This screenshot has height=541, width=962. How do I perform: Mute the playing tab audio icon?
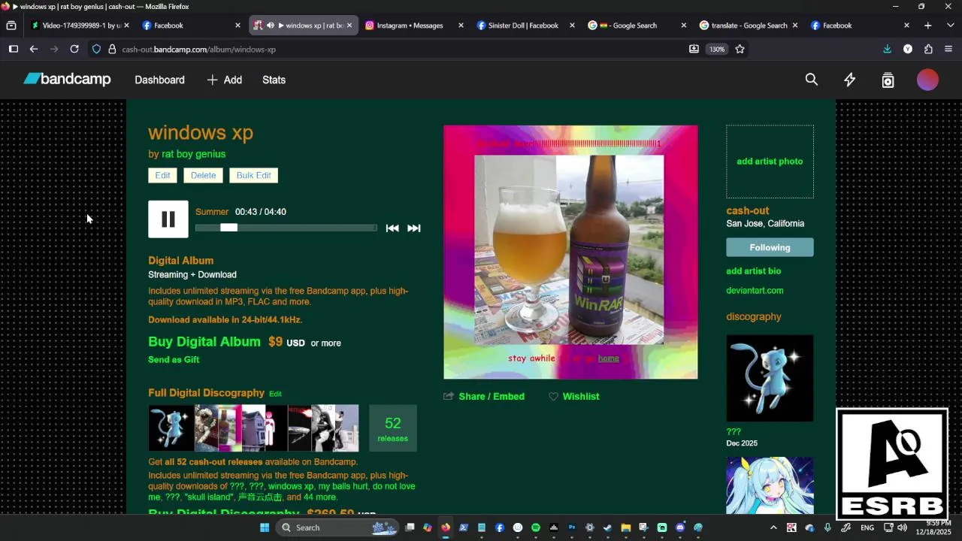tap(271, 26)
